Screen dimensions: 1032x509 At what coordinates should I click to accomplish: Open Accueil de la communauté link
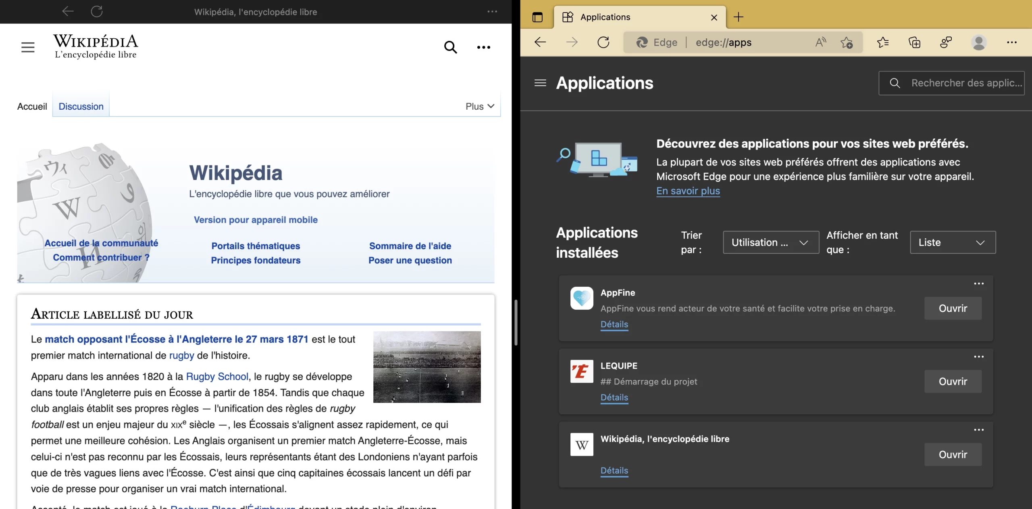click(101, 243)
